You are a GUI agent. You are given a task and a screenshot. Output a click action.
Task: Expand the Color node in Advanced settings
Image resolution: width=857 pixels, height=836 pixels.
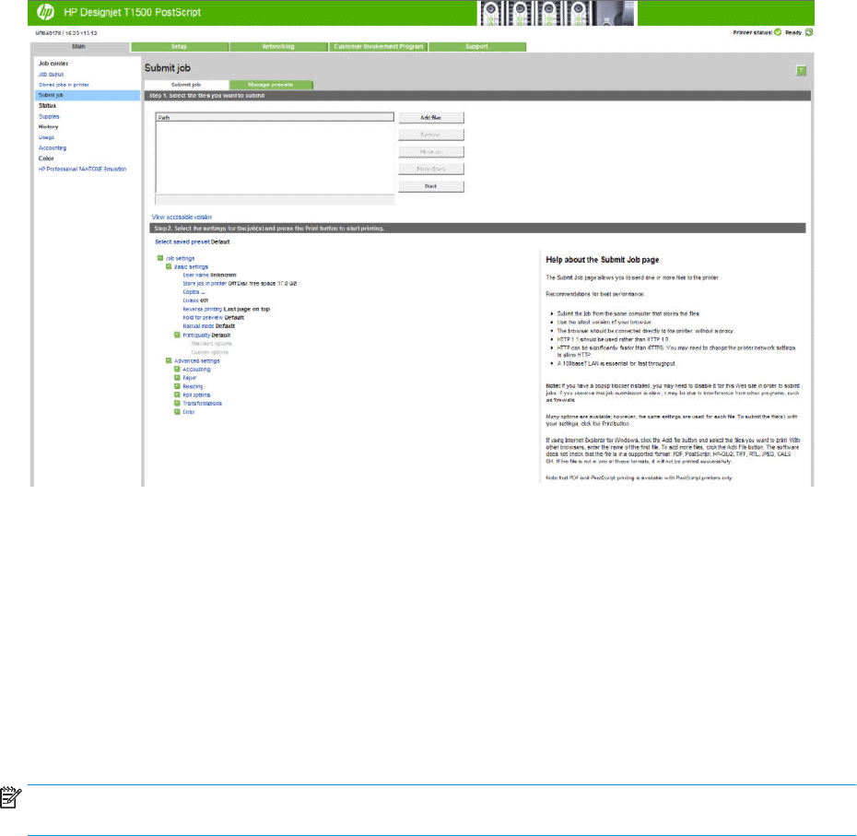click(x=177, y=412)
